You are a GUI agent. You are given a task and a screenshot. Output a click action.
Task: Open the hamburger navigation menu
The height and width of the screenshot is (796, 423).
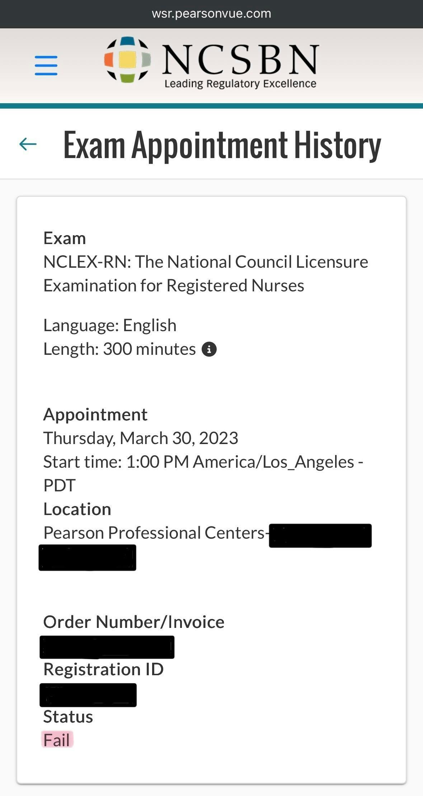(46, 65)
